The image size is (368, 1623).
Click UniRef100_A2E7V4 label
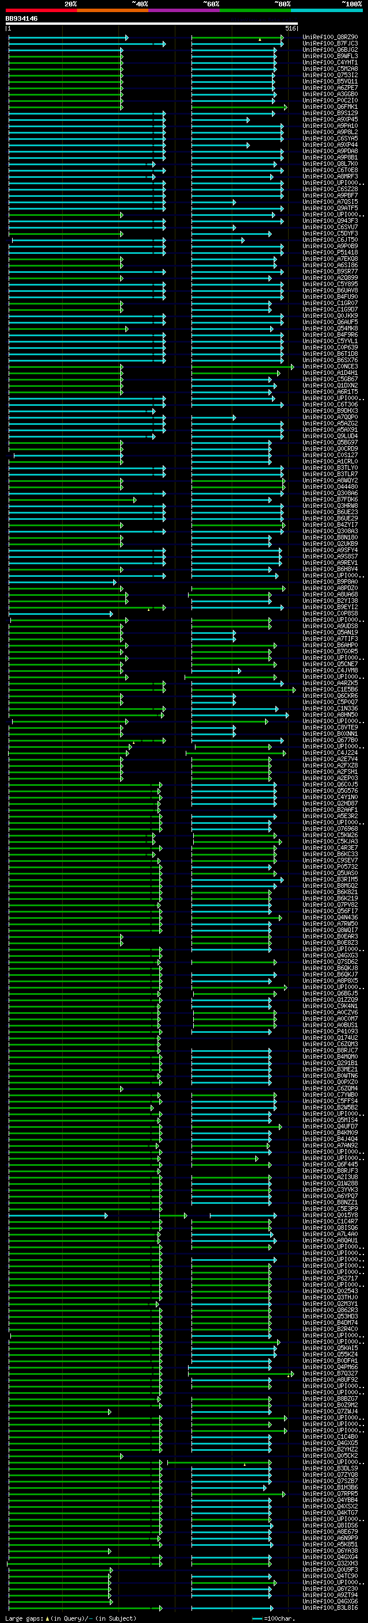click(330, 759)
